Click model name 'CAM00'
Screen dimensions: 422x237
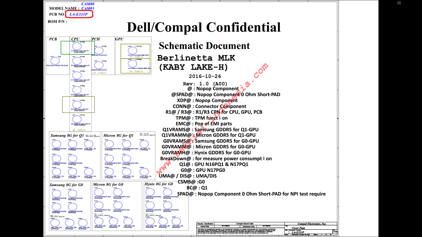coord(88,4)
